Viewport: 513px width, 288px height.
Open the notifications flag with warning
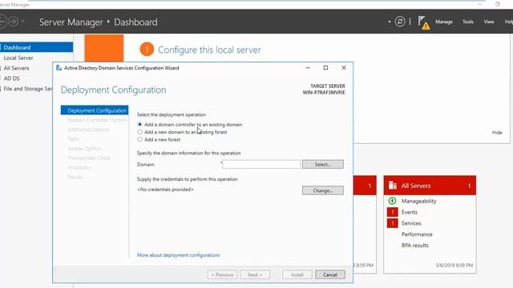coord(424,23)
